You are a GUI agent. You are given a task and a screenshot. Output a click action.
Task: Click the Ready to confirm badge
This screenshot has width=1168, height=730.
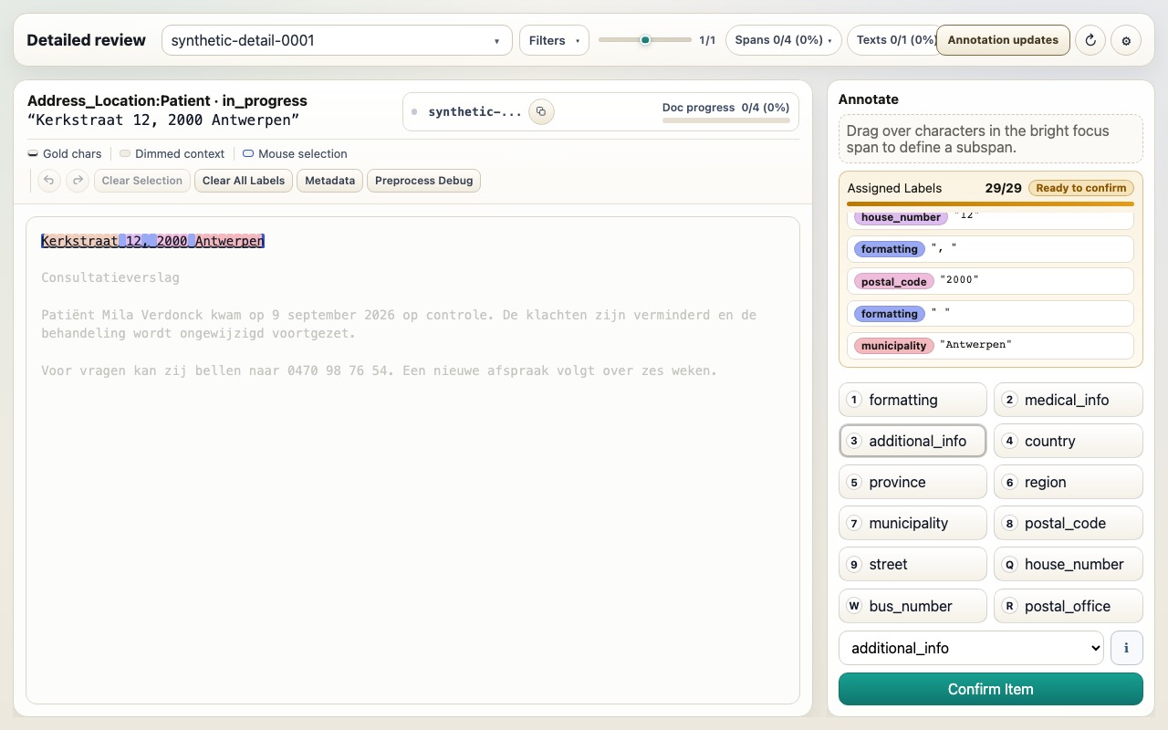coord(1081,188)
